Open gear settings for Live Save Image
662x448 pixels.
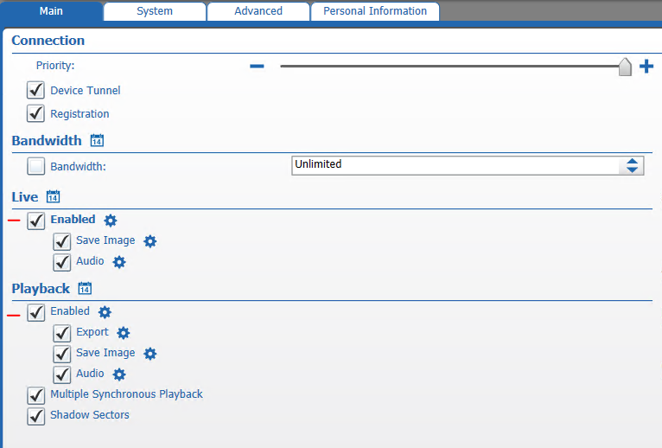[150, 241]
